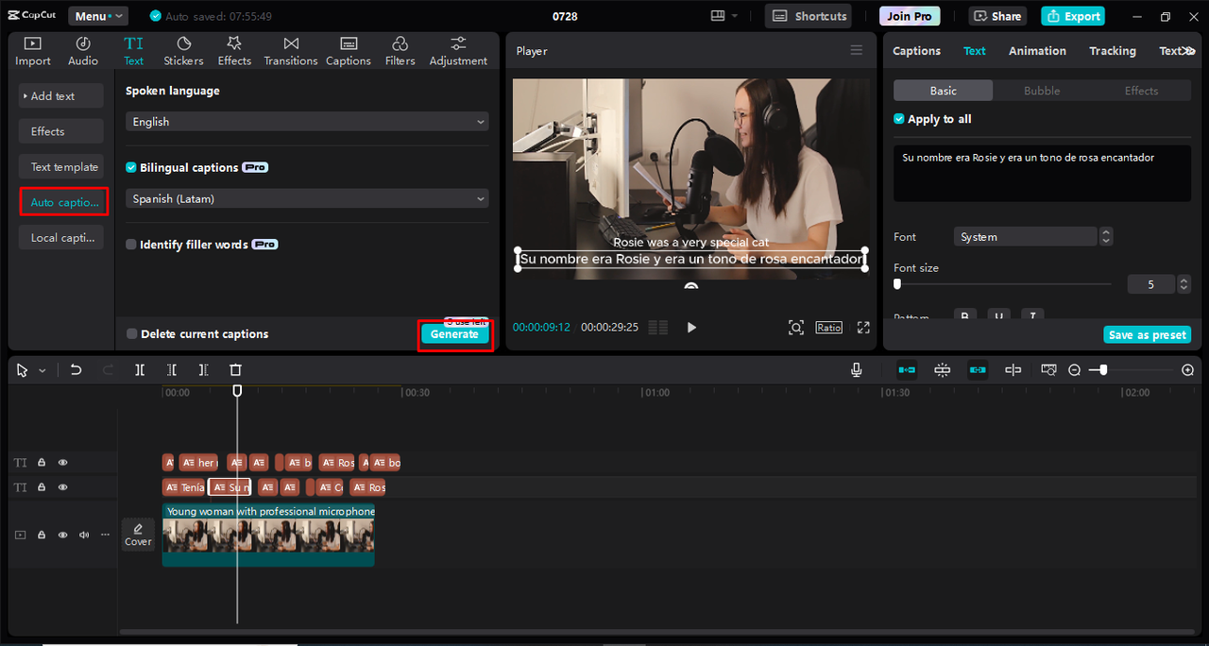The image size is (1209, 646).
Task: Click Join Pro button
Action: [x=910, y=16]
